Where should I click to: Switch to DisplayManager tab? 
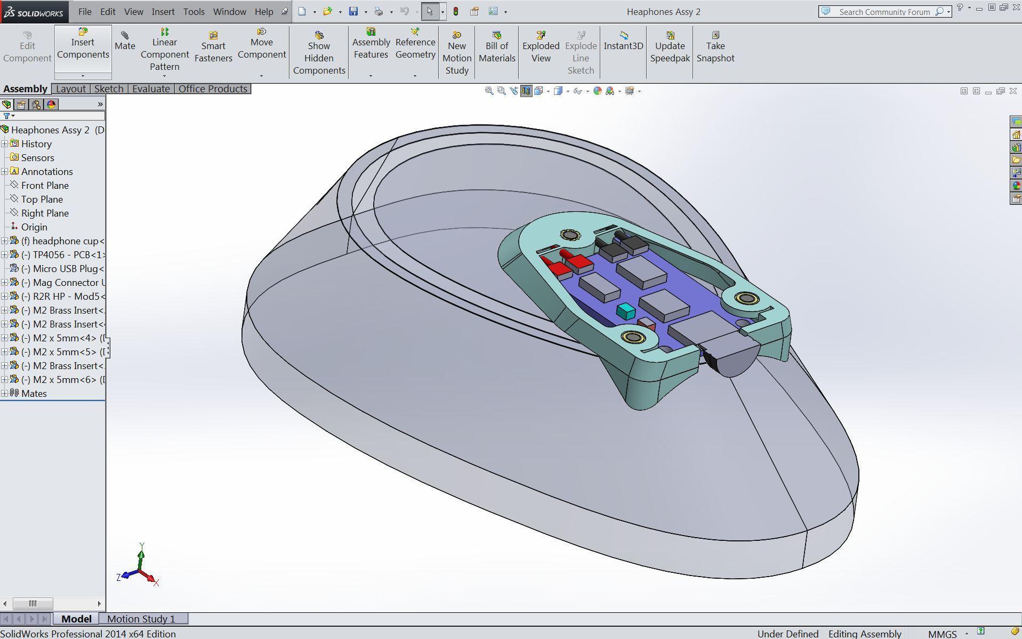coord(51,105)
